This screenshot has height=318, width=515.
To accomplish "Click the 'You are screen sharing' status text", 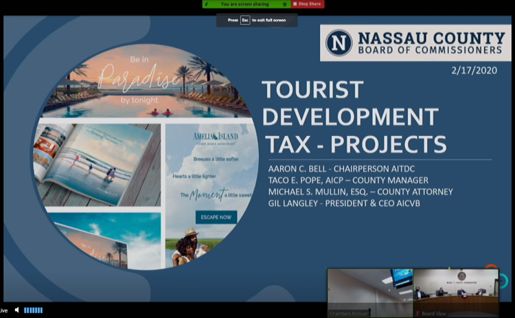I will 244,4.
